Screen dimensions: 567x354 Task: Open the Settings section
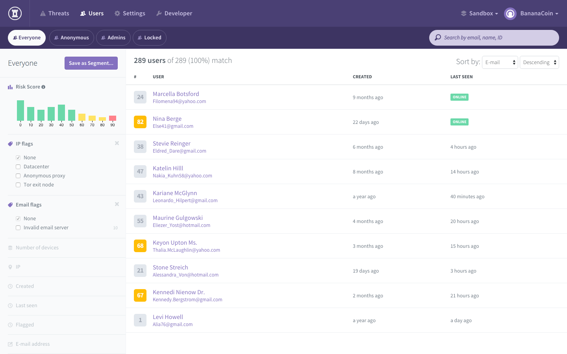(x=130, y=13)
